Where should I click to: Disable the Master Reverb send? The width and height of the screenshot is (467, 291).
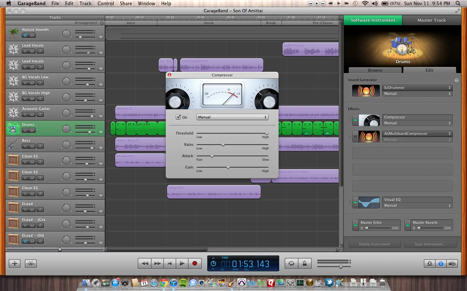pyautogui.click(x=408, y=225)
